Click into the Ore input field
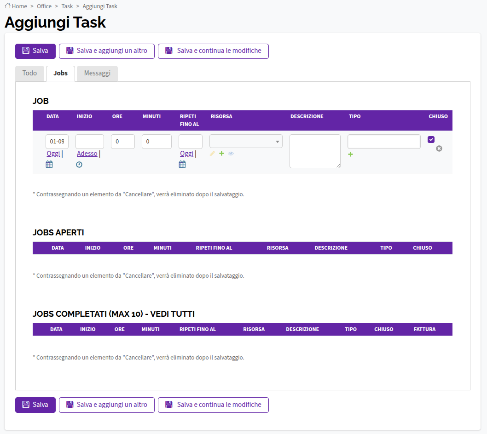The width and height of the screenshot is (487, 434). click(123, 142)
